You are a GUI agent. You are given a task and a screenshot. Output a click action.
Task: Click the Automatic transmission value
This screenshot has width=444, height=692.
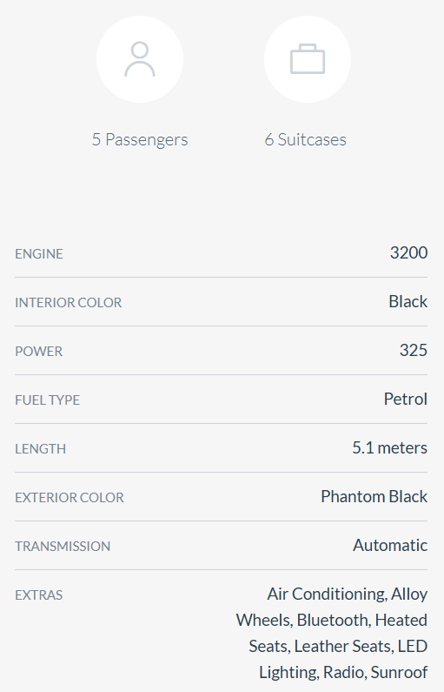(390, 545)
